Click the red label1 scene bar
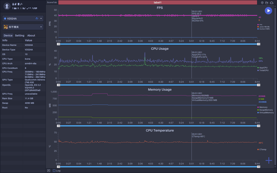This screenshot has width=277, height=173. tap(158, 3)
